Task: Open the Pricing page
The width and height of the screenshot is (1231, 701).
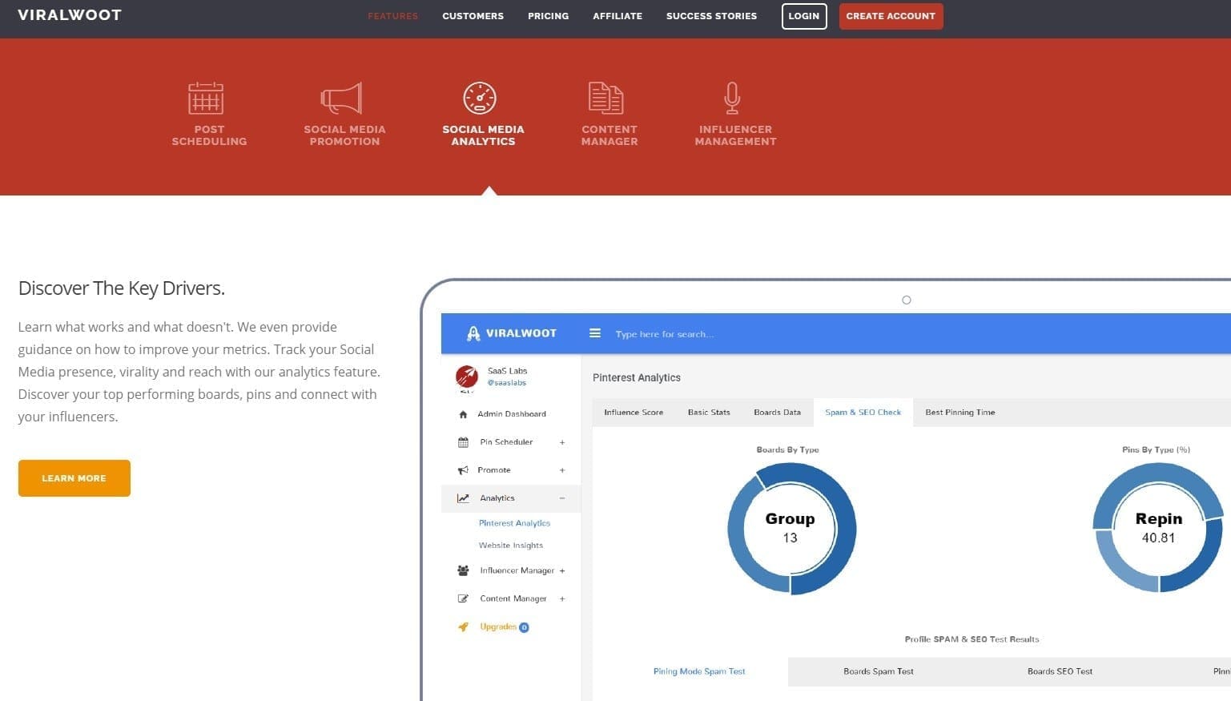Action: [x=548, y=16]
